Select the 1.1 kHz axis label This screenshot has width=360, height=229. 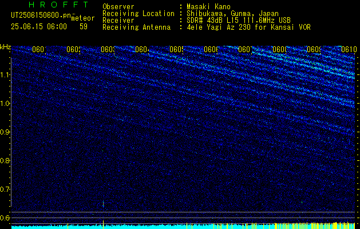tap(5, 75)
